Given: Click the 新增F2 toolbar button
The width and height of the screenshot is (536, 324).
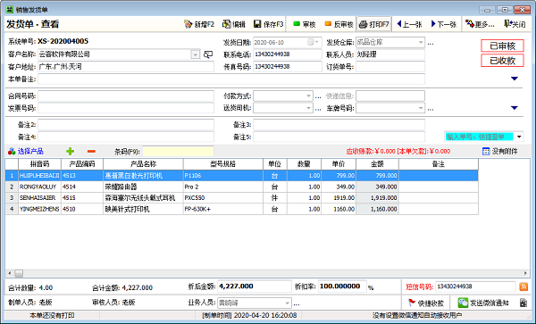Looking at the screenshot, I should click(x=199, y=24).
